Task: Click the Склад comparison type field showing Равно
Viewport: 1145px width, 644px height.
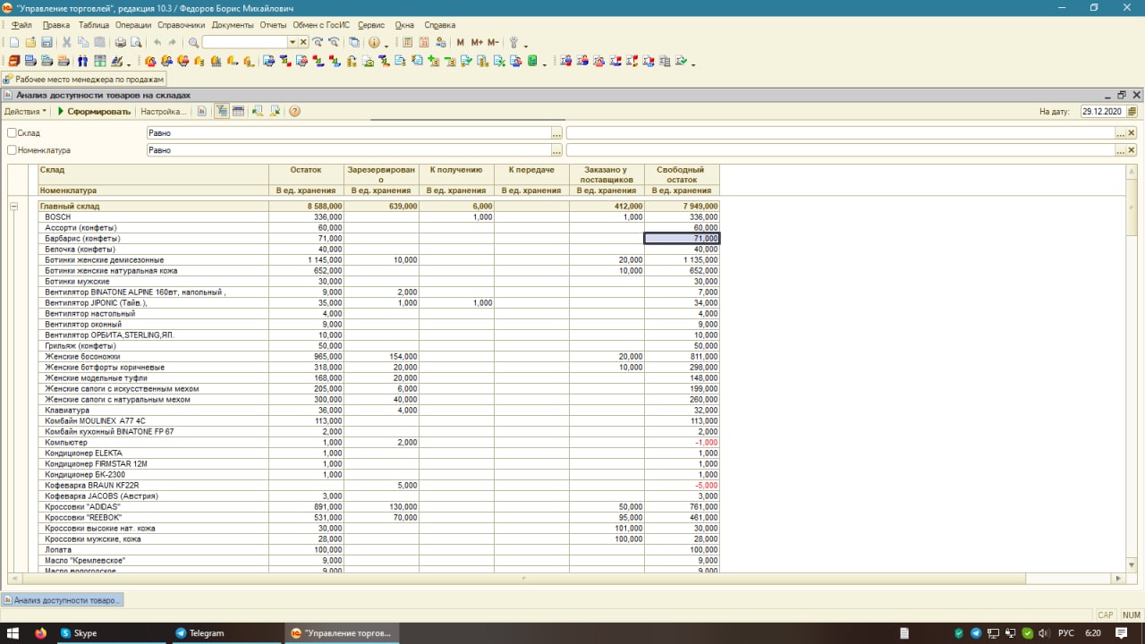Action: pyautogui.click(x=349, y=133)
